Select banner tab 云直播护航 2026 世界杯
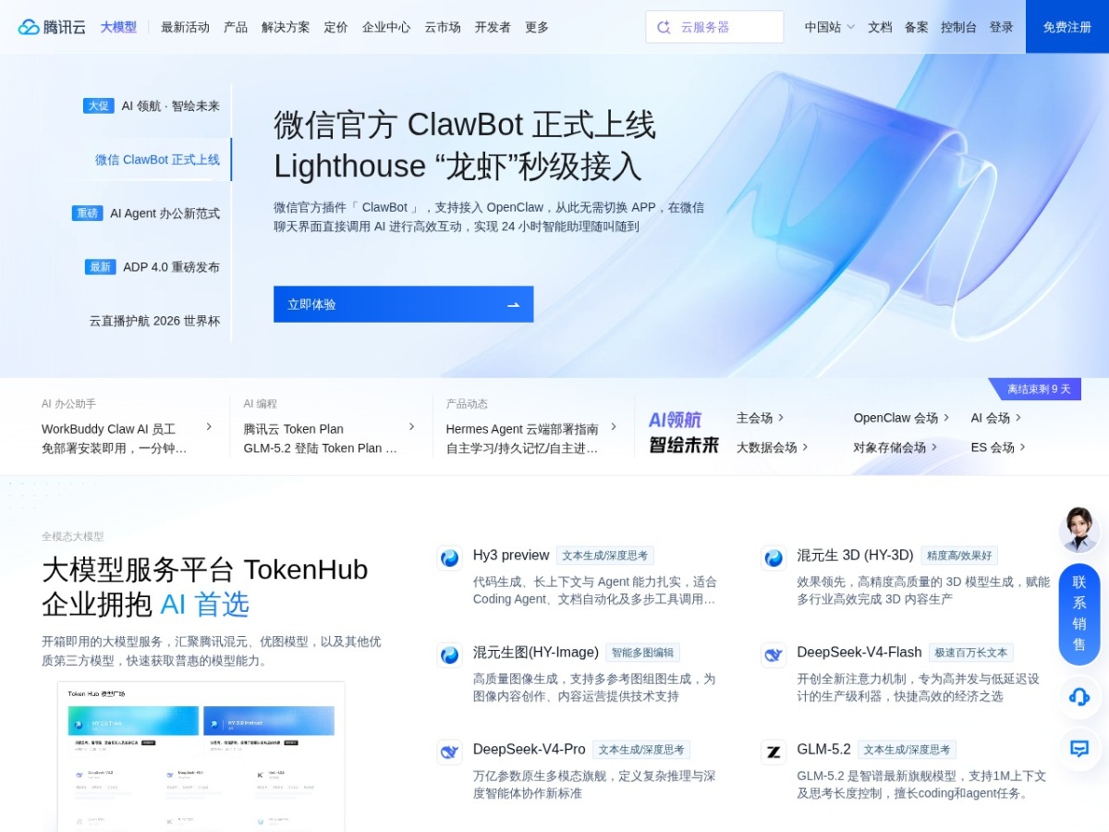 tap(154, 321)
